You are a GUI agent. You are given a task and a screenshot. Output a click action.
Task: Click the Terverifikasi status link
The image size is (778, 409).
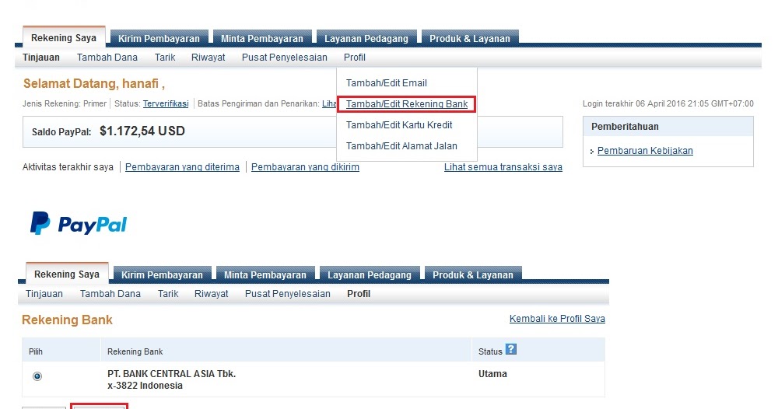pos(166,103)
